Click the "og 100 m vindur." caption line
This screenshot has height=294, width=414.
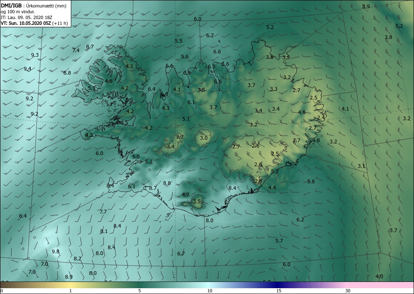point(18,12)
